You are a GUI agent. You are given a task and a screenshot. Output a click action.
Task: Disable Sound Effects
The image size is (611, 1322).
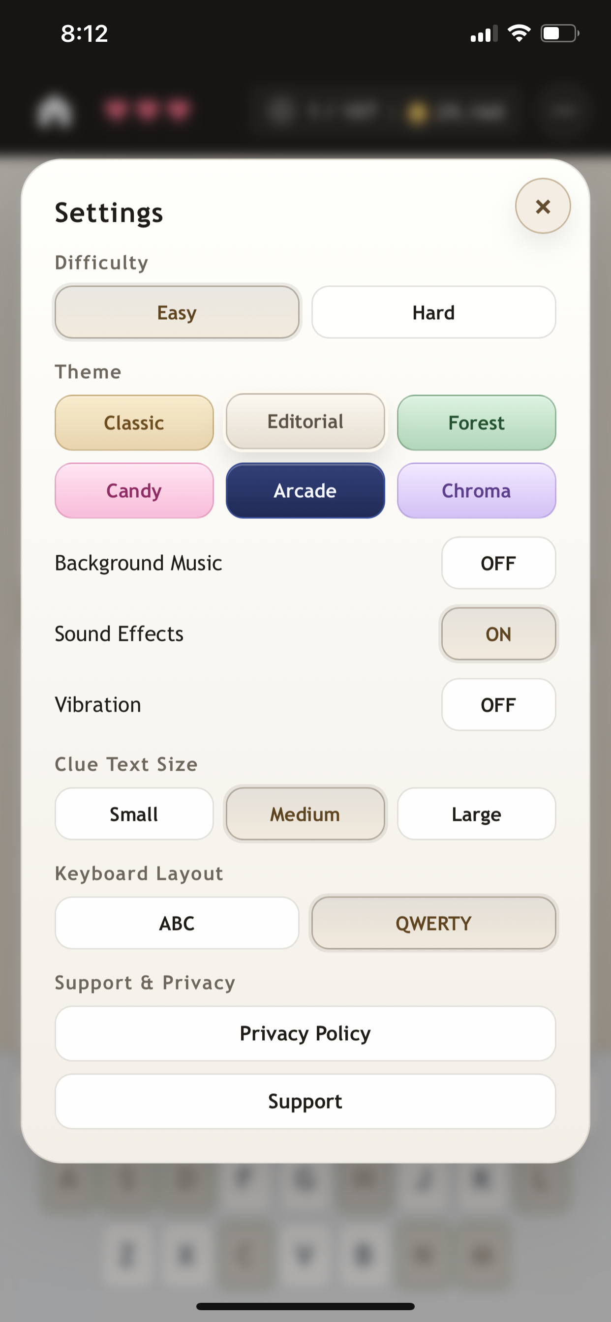(498, 633)
